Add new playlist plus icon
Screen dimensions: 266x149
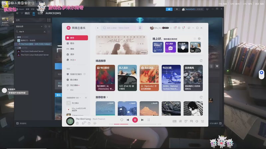click(86, 98)
